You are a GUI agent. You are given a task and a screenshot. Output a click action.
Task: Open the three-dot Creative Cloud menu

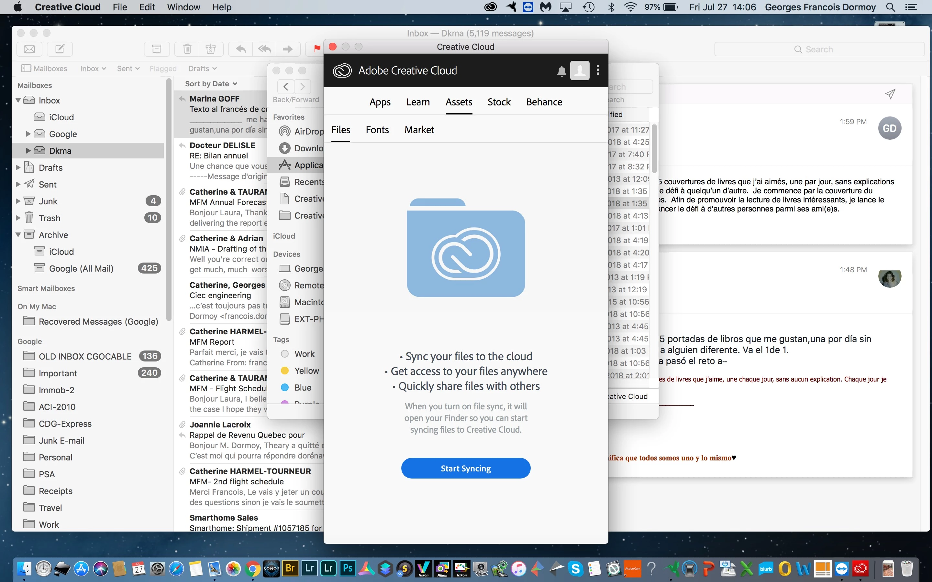tap(598, 70)
